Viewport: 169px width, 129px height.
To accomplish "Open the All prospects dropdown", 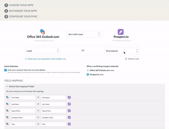I will [x=121, y=51].
